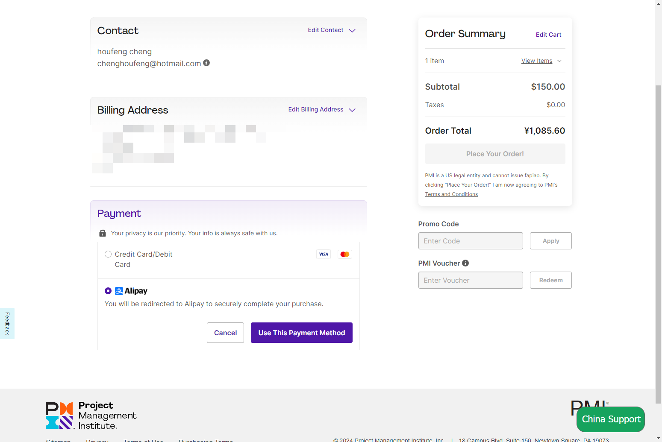
Task: Click Use This Payment Method button
Action: [301, 333]
